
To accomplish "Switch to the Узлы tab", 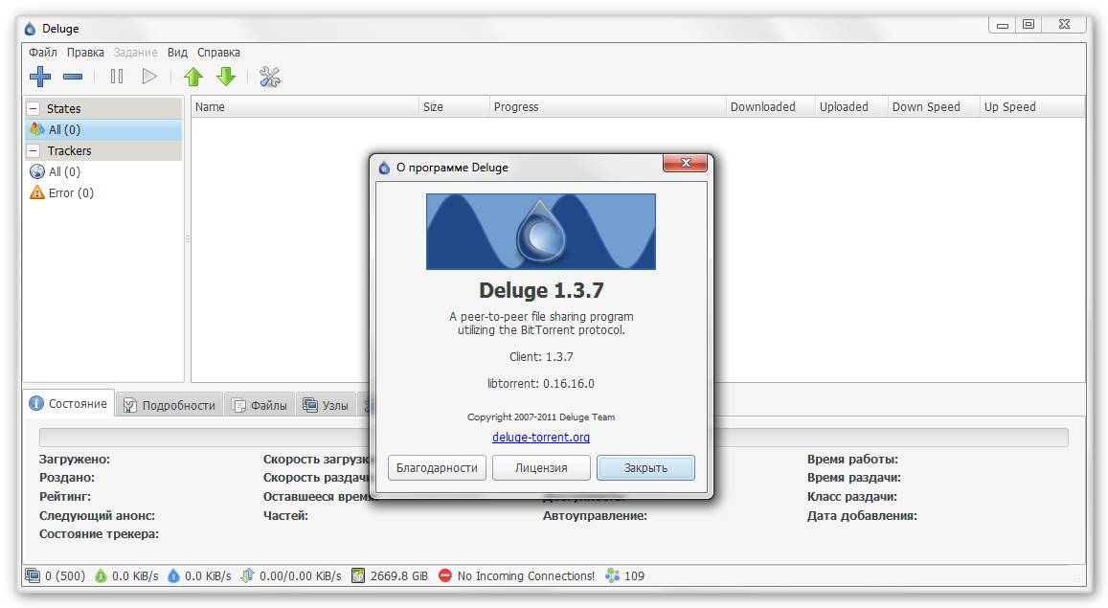I will pos(327,405).
